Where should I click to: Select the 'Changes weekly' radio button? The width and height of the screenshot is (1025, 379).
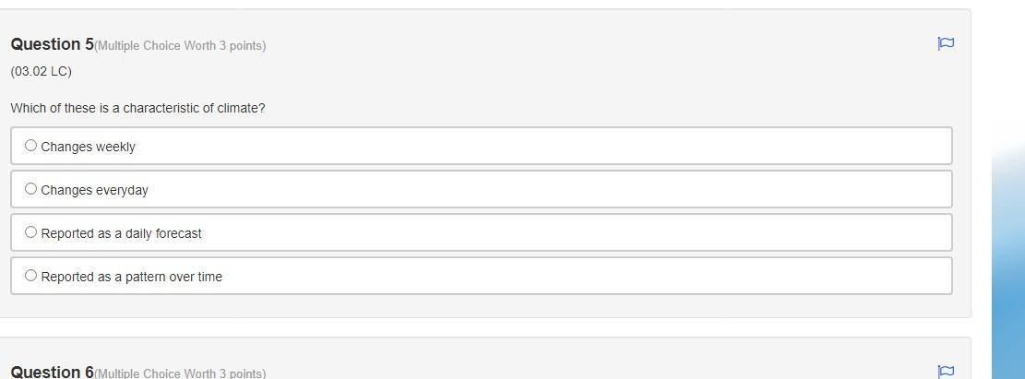click(30, 146)
